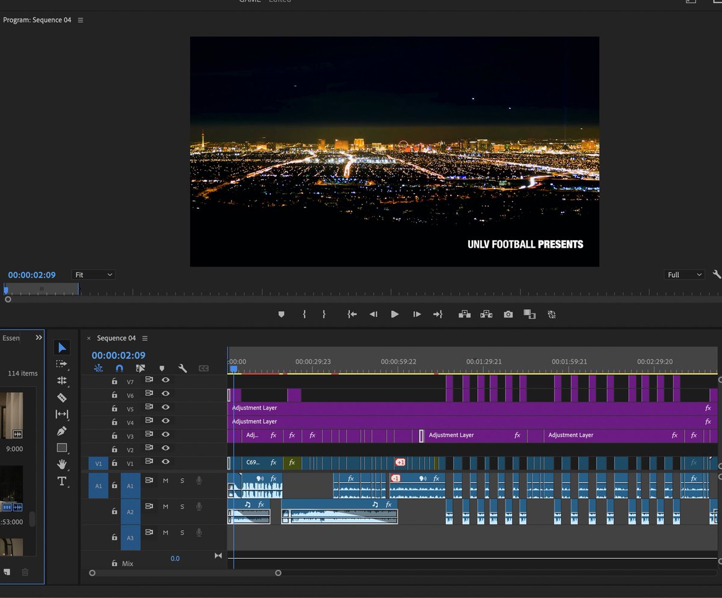Select the Sequence 04 timeline tab
The width and height of the screenshot is (722, 598).
pos(116,338)
